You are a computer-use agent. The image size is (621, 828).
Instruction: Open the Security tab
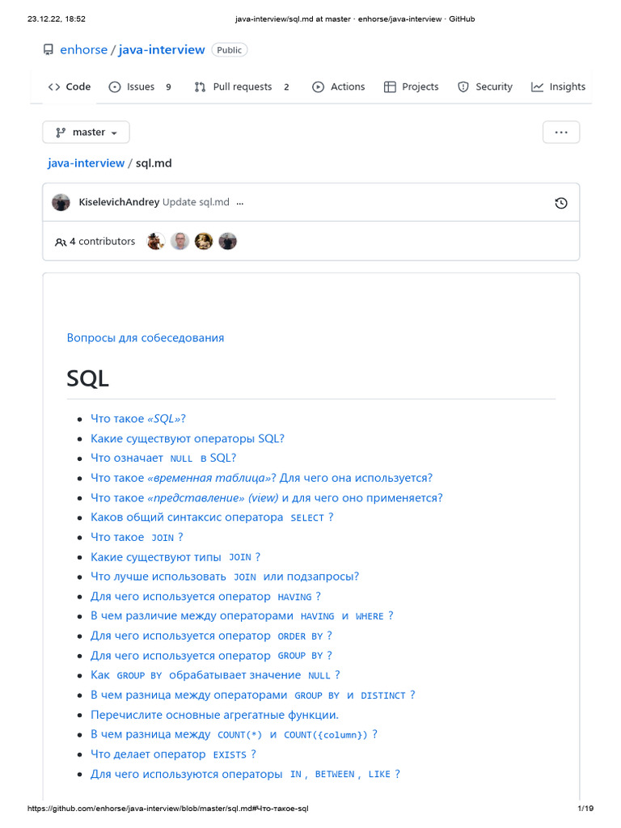pyautogui.click(x=485, y=87)
